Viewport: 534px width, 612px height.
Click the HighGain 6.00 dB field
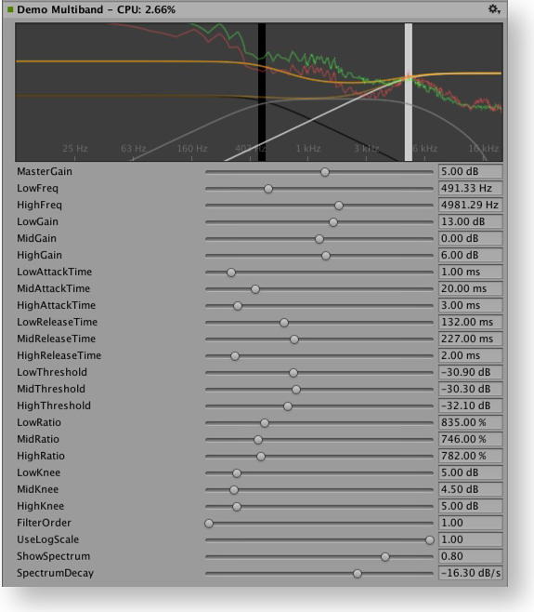pyautogui.click(x=471, y=255)
